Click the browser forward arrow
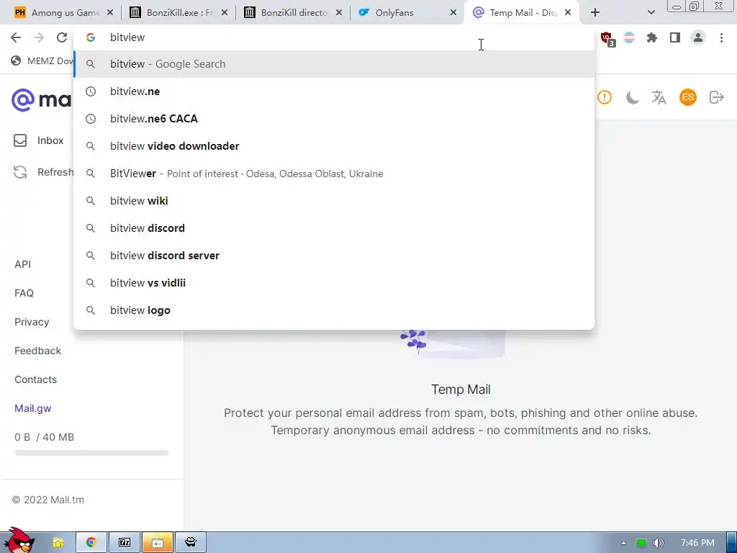 (x=39, y=37)
